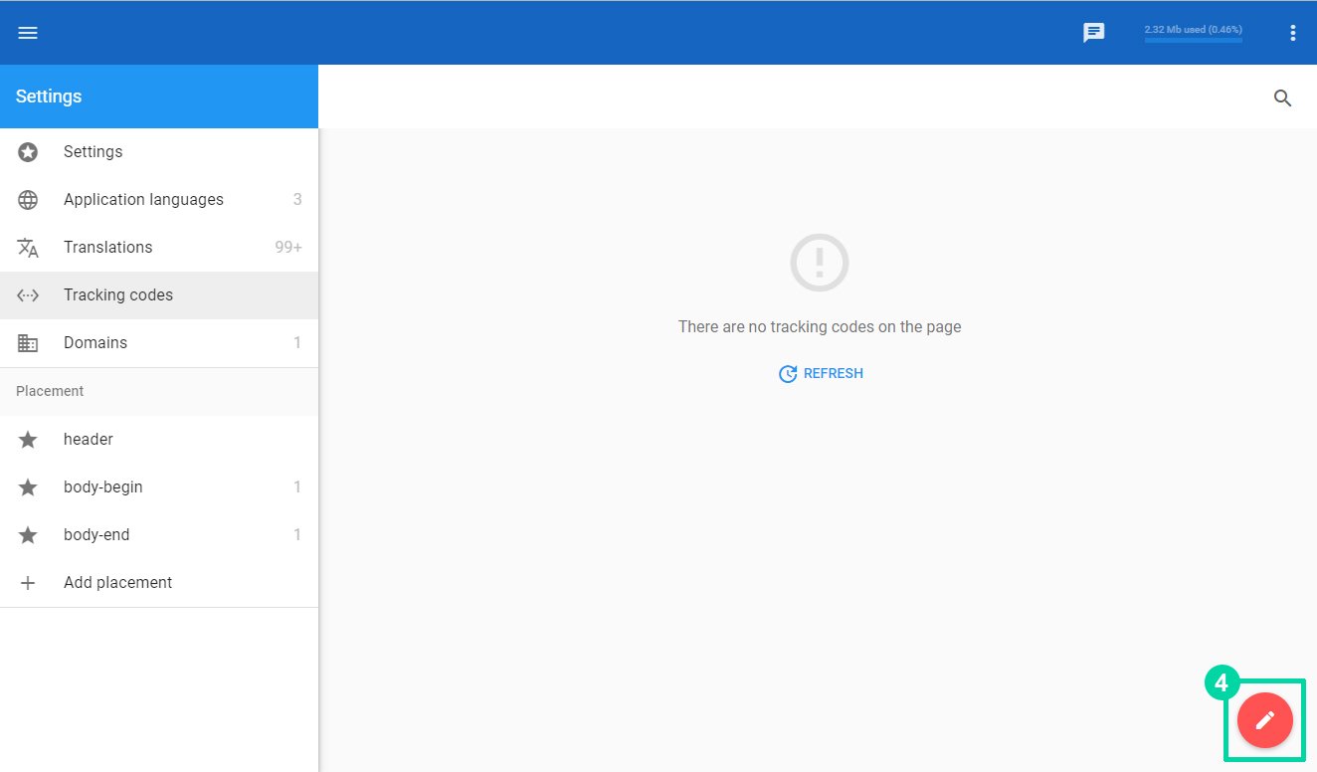This screenshot has width=1317, height=772.
Task: Click the count 1 beside body-begin
Action: 297,487
